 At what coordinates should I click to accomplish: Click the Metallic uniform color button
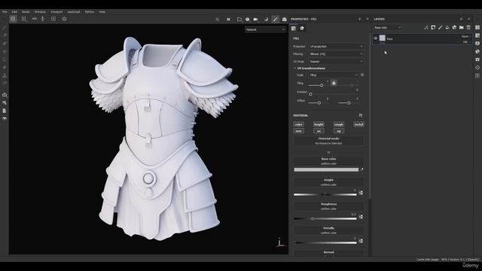328,230
